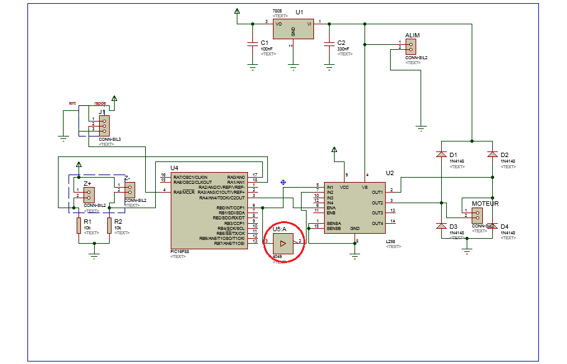Click the 'rapide' label near J1
Viewport: 567px width, 364px height.
[x=100, y=103]
